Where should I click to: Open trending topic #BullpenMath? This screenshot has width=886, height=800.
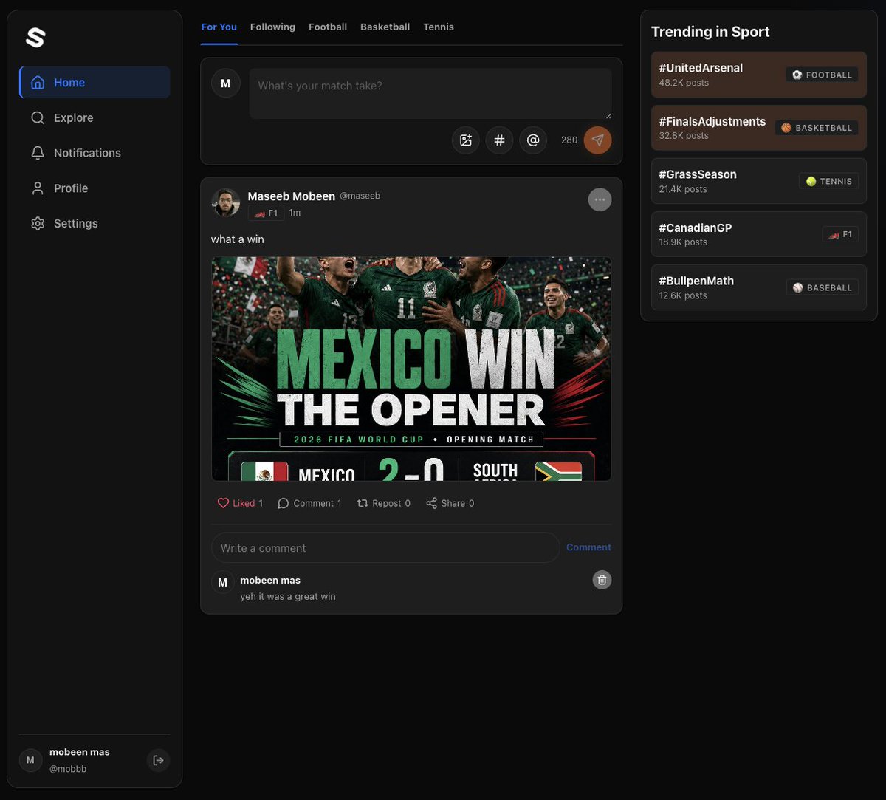point(759,287)
